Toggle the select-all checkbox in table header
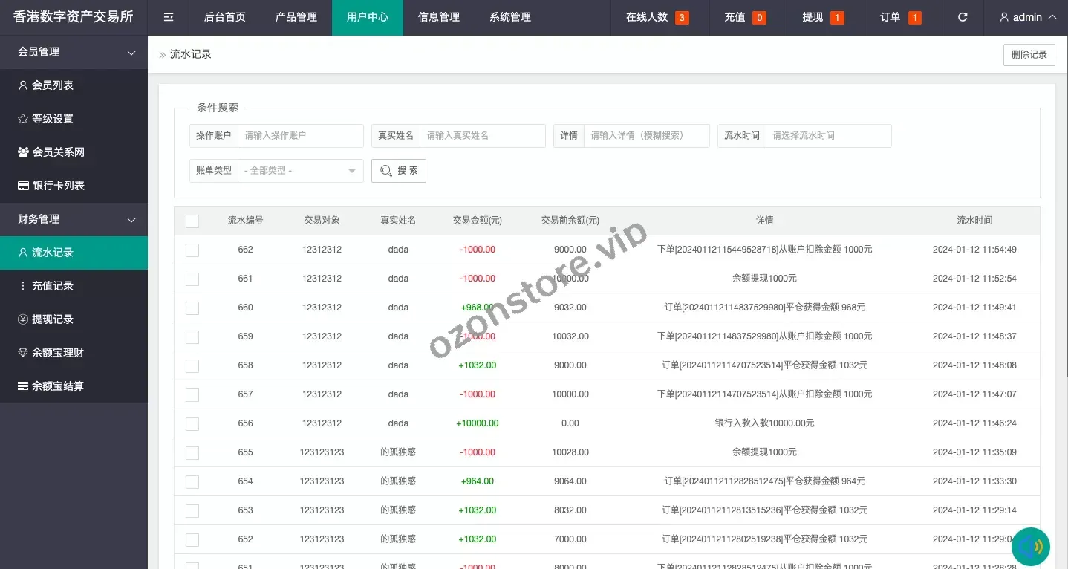This screenshot has width=1068, height=569. click(x=192, y=221)
